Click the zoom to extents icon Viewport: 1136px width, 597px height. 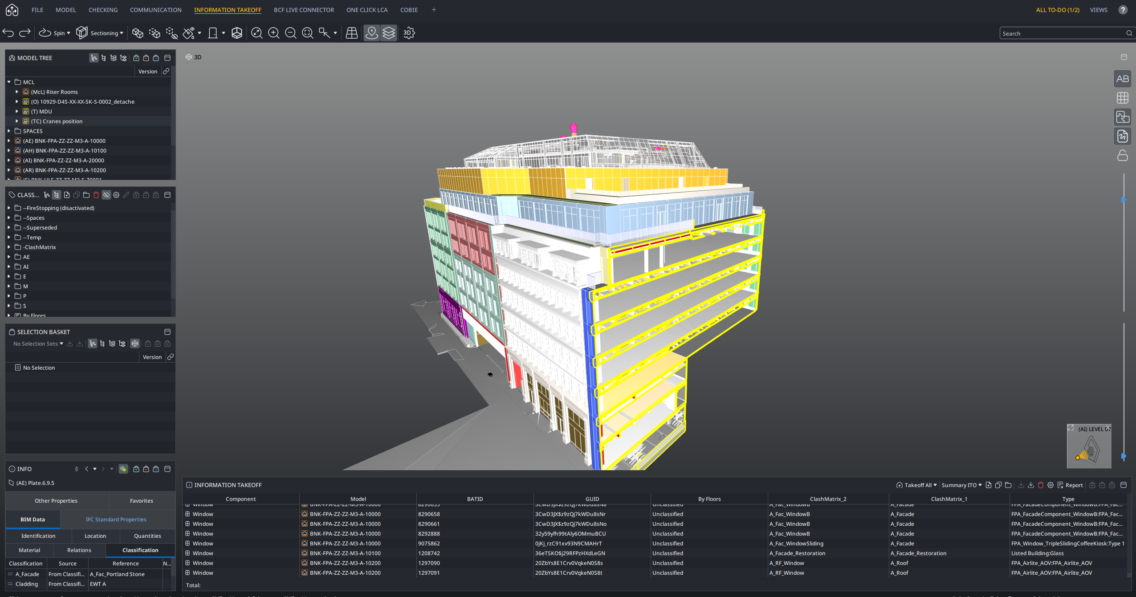click(257, 33)
